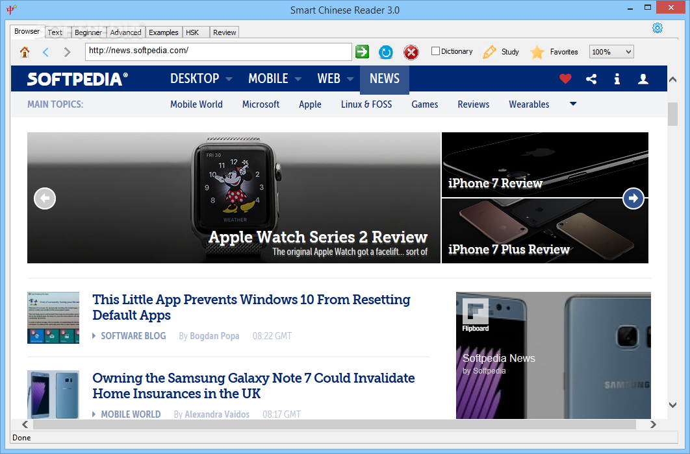Click the Study pencil icon
690x454 pixels.
tap(489, 52)
